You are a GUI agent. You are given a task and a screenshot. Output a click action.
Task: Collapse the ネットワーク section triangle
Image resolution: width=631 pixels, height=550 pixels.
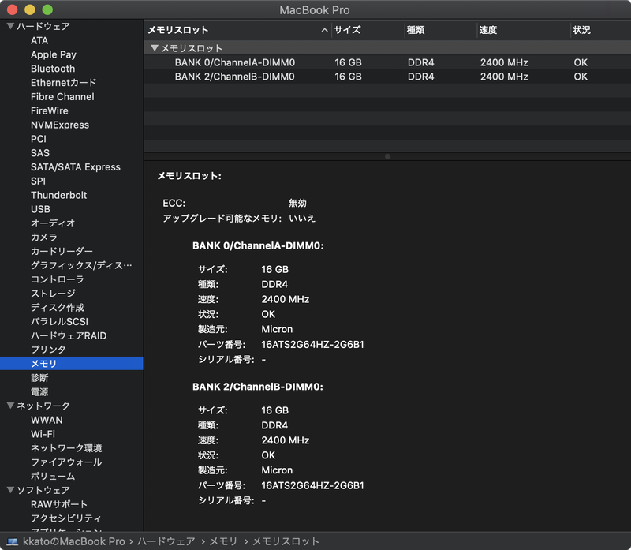[x=11, y=406]
